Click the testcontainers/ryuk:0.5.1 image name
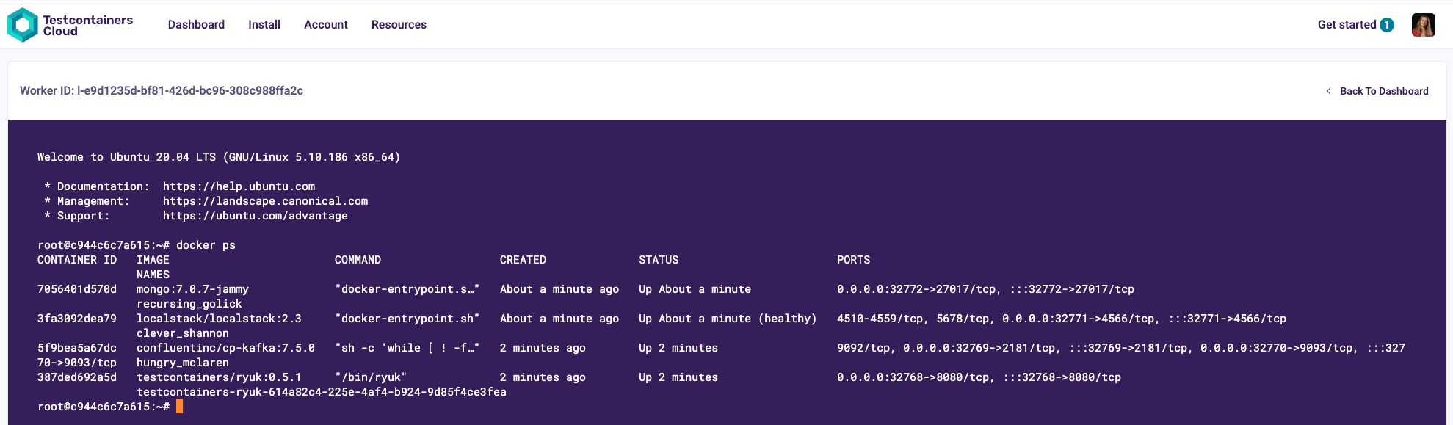Screen dimensions: 1453x425 [x=219, y=377]
